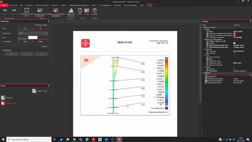Image resolution: width=252 pixels, height=142 pixels.
Task: Undo the last action in ribbon
Action: 5,11
